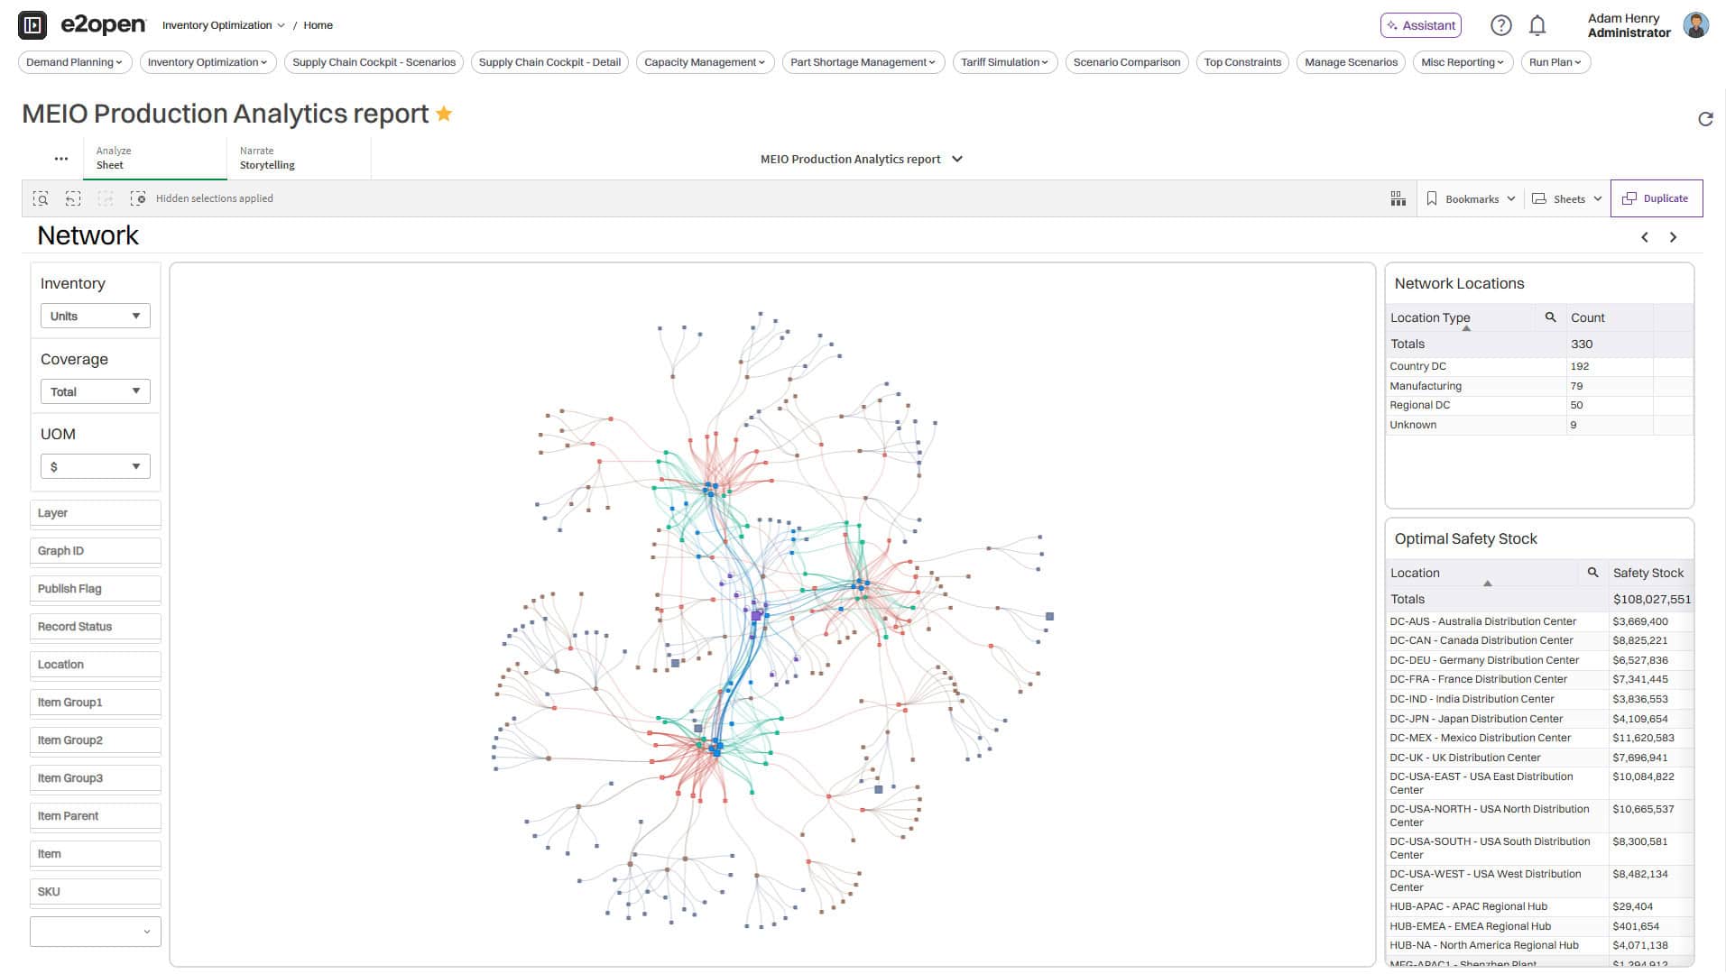Open the selections tool grid icon
The height and width of the screenshot is (974, 1726).
coord(1398,198)
